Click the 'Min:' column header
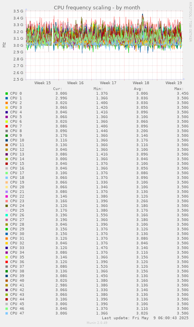The image size is (194, 327). (x=98, y=89)
